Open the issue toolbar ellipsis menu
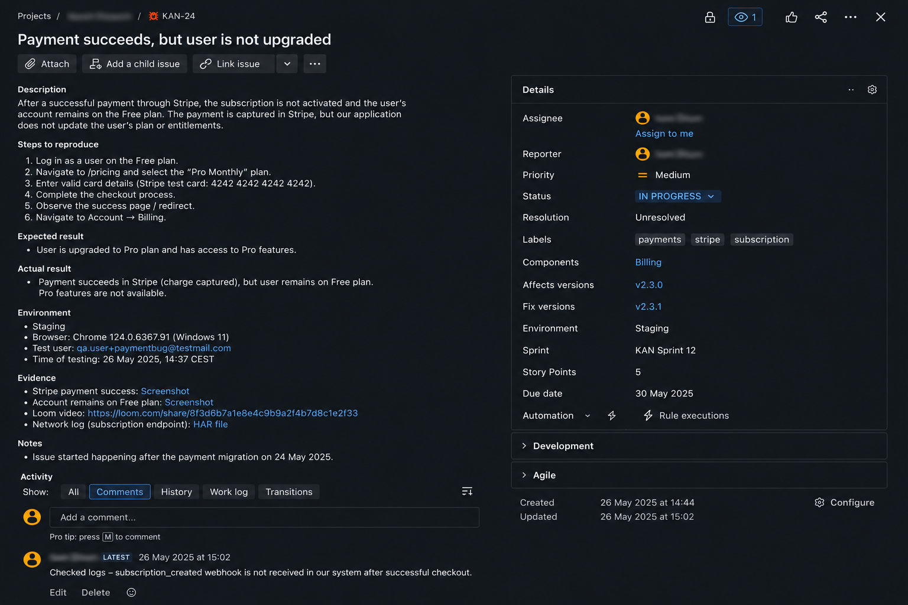The width and height of the screenshot is (908, 605). click(314, 64)
